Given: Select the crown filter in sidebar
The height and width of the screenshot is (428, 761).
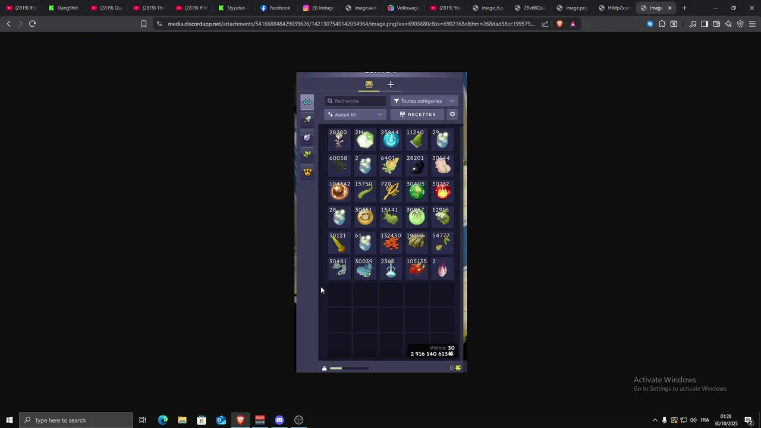Looking at the screenshot, I should (x=307, y=172).
